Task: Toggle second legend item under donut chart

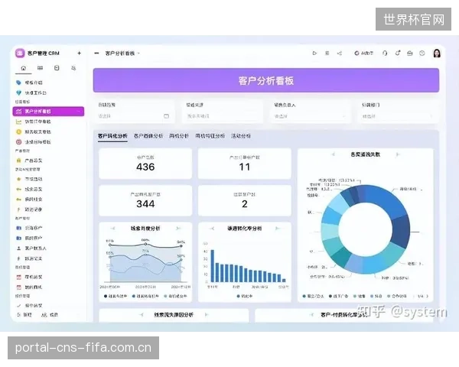Action: point(338,296)
